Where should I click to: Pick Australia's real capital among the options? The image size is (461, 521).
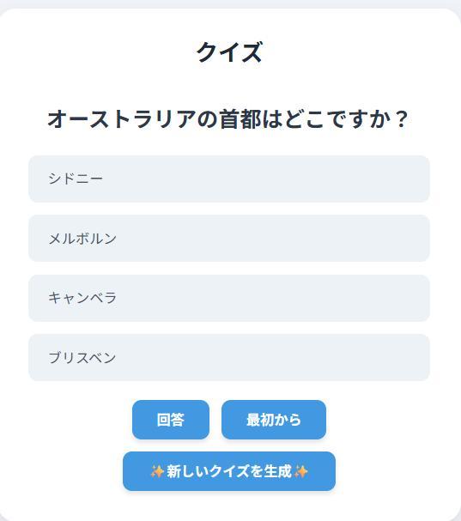pyautogui.click(x=229, y=298)
